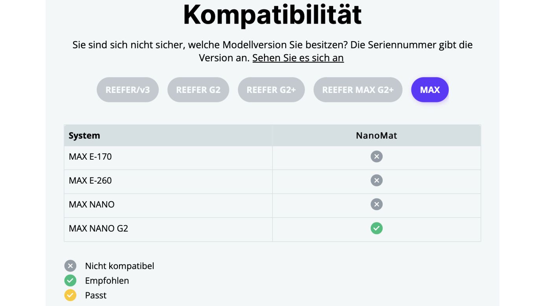Click the not-compatible icon for MAX NANO
Screen dimensions: 545x306
[x=376, y=204]
